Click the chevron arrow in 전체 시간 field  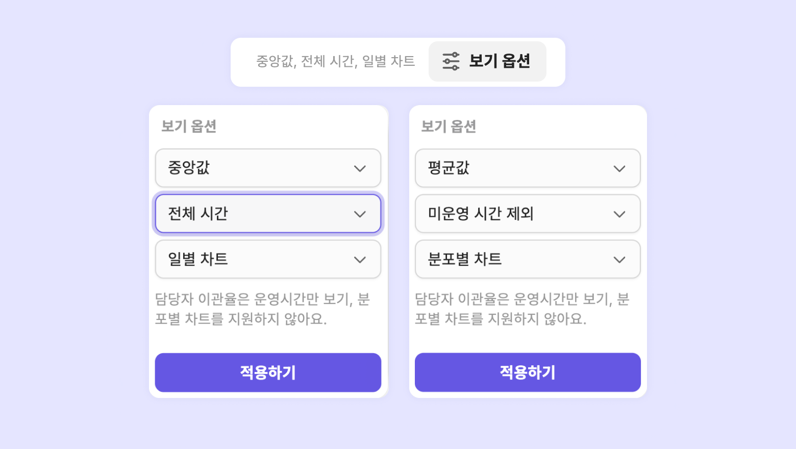pos(360,214)
